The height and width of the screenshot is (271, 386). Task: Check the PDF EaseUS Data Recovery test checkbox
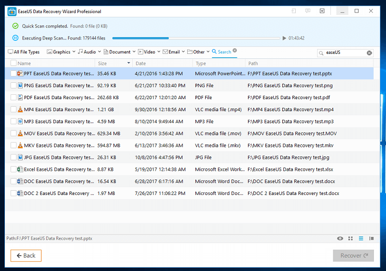(14, 98)
